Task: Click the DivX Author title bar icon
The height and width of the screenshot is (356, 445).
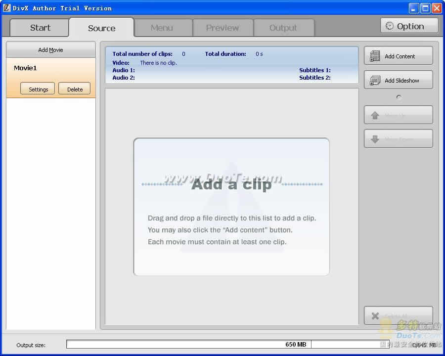Action: pyautogui.click(x=6, y=8)
